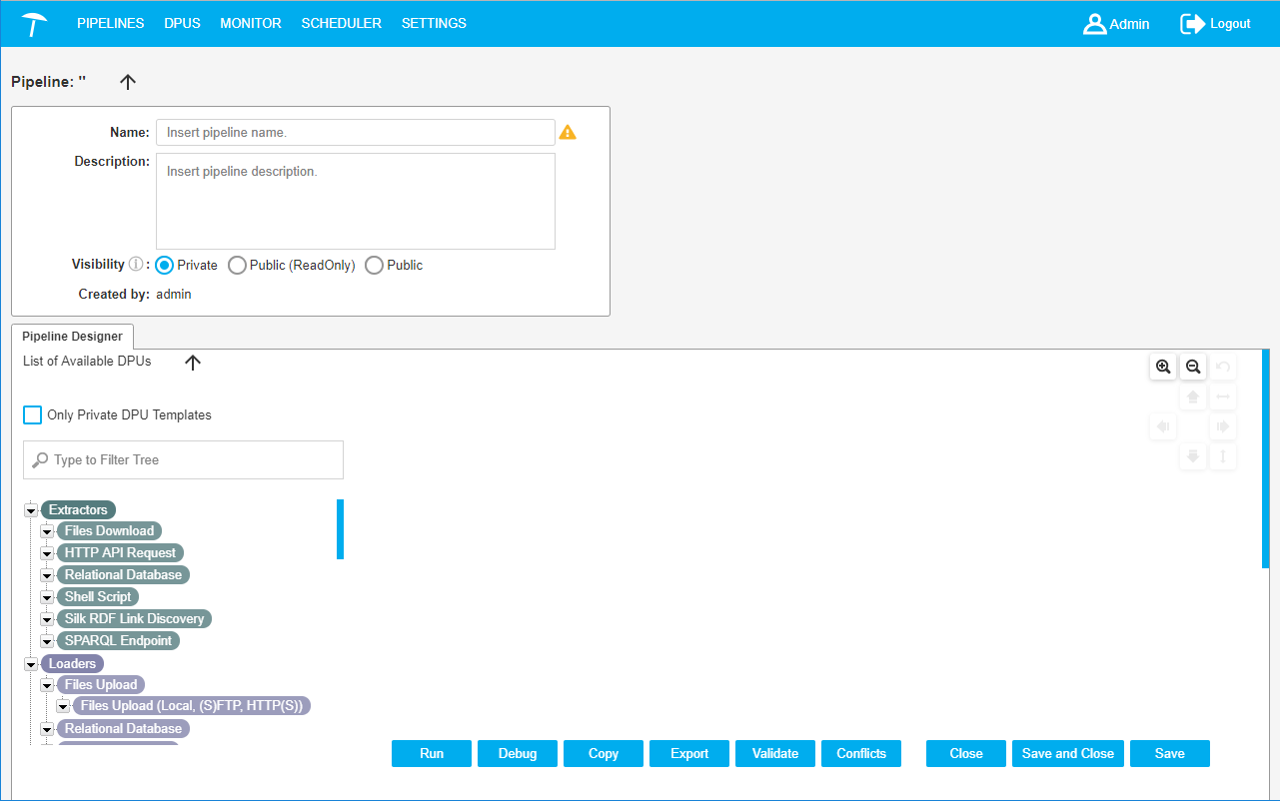Screen dimensions: 1280x801
Task: Click the DPU tree vertical scrollbar
Action: pyautogui.click(x=340, y=529)
